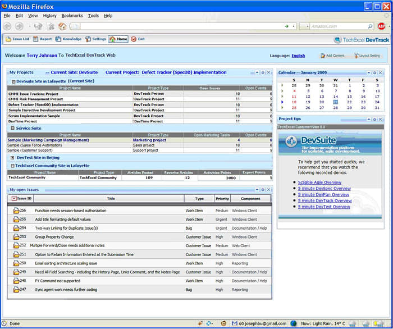Open the File menu
Viewport: 393px width, 329px height.
(x=7, y=16)
